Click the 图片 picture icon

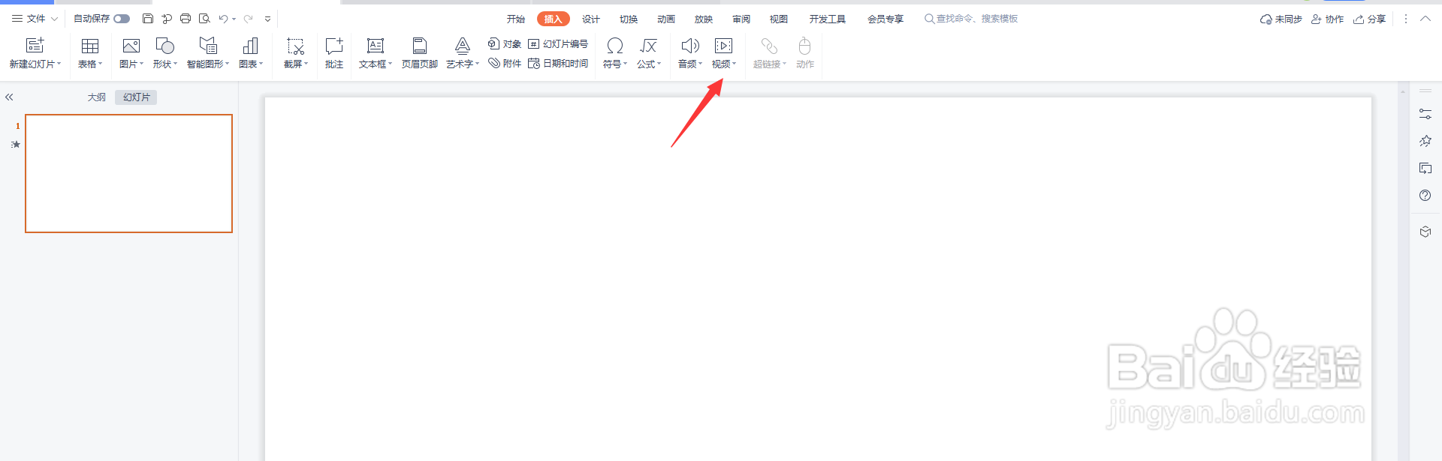tap(131, 46)
